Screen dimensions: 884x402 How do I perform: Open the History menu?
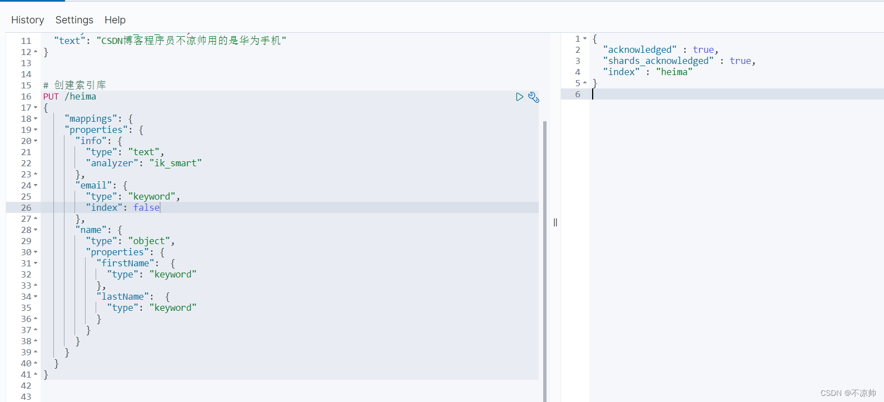click(x=27, y=20)
